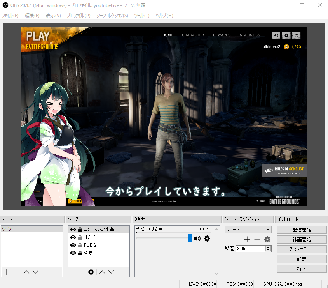Click 配信開始 to start streaming
This screenshot has width=328, height=288.
(x=302, y=230)
